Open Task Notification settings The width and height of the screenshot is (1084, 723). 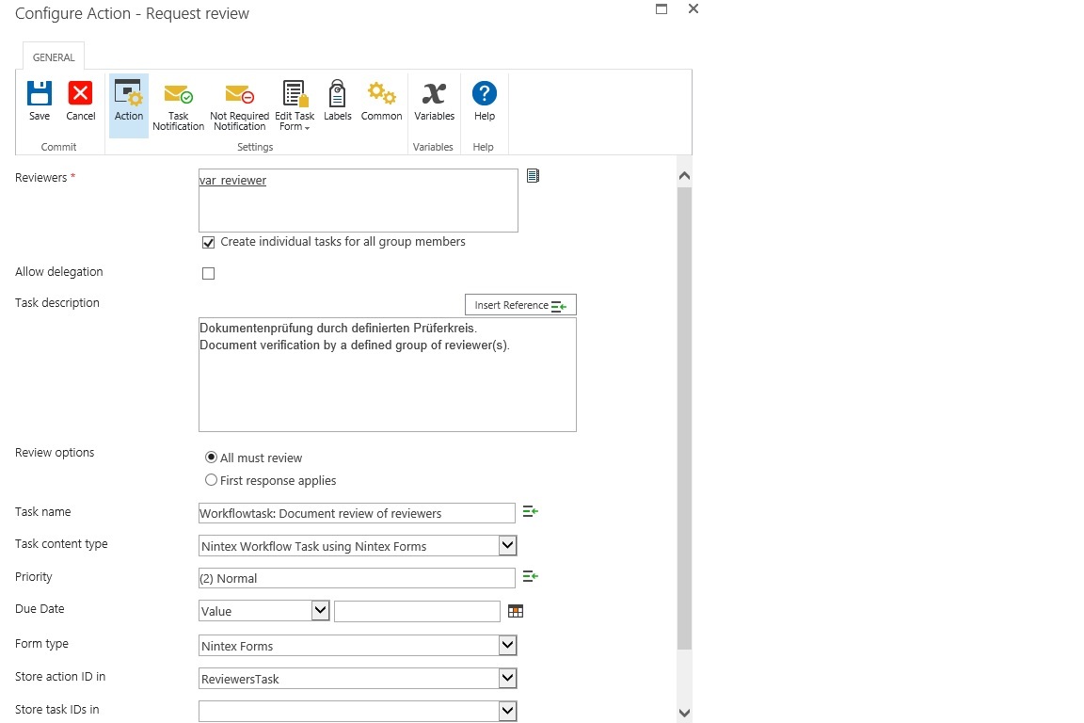[x=179, y=105]
